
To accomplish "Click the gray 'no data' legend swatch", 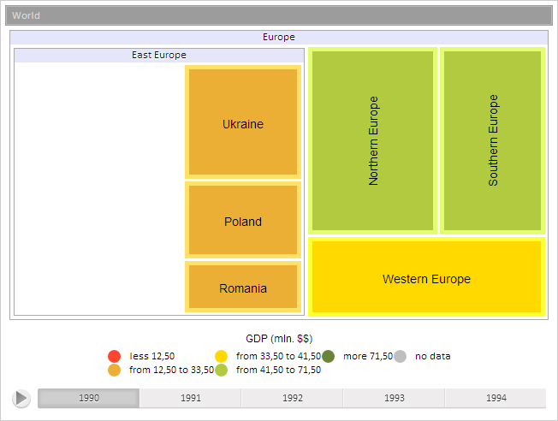I will [400, 356].
